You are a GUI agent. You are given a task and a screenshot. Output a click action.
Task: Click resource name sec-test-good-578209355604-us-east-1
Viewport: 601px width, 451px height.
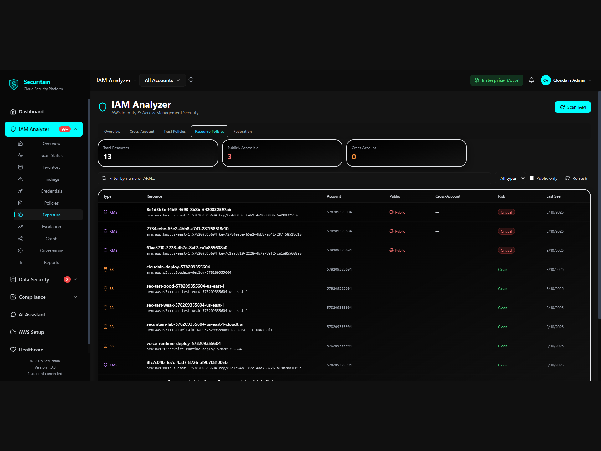coord(185,286)
